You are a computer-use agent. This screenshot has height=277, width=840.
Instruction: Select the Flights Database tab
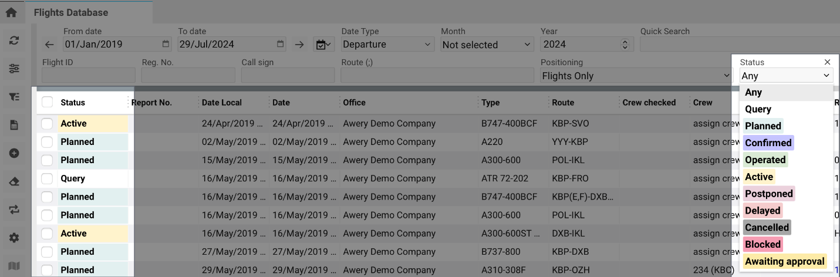(71, 12)
